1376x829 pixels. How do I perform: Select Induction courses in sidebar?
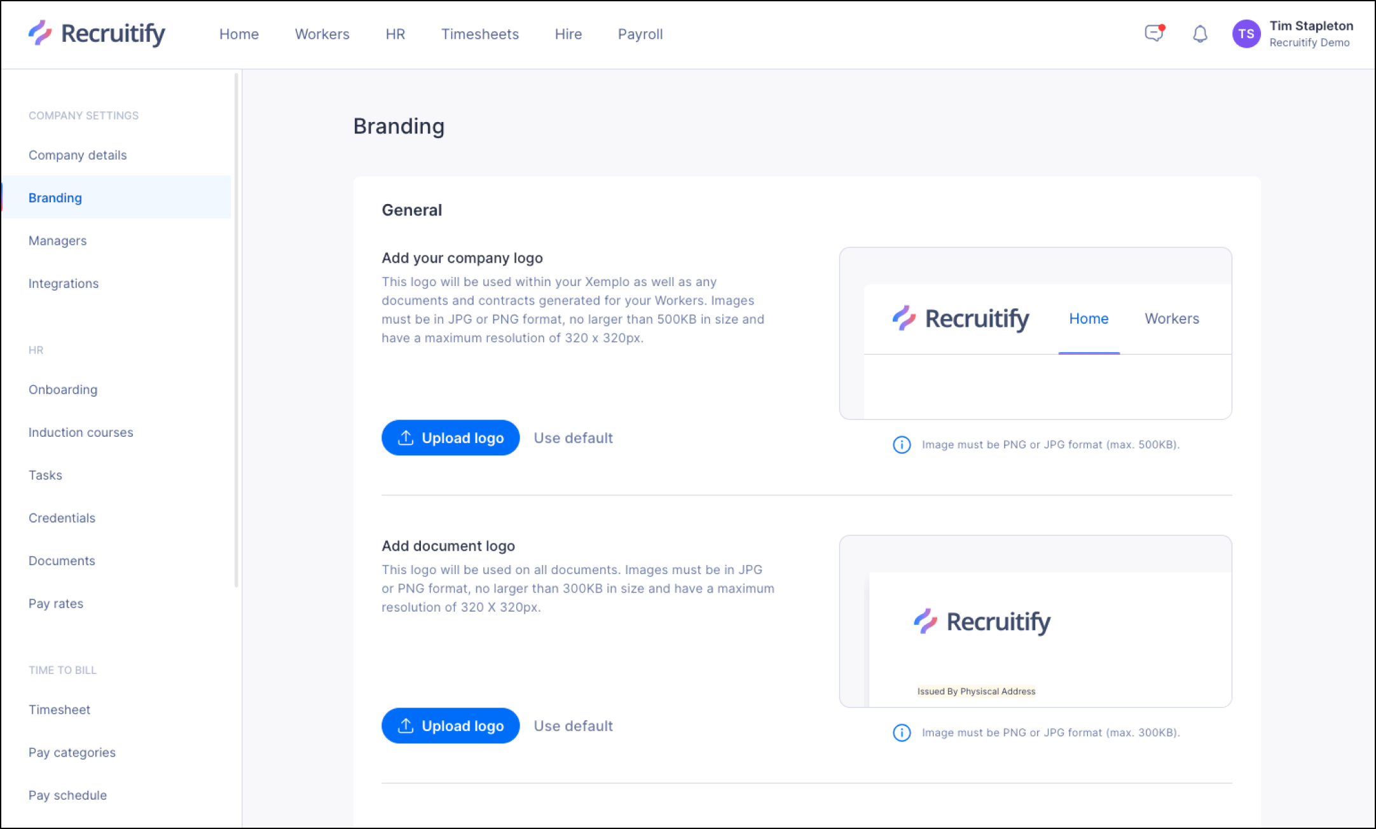pos(81,432)
